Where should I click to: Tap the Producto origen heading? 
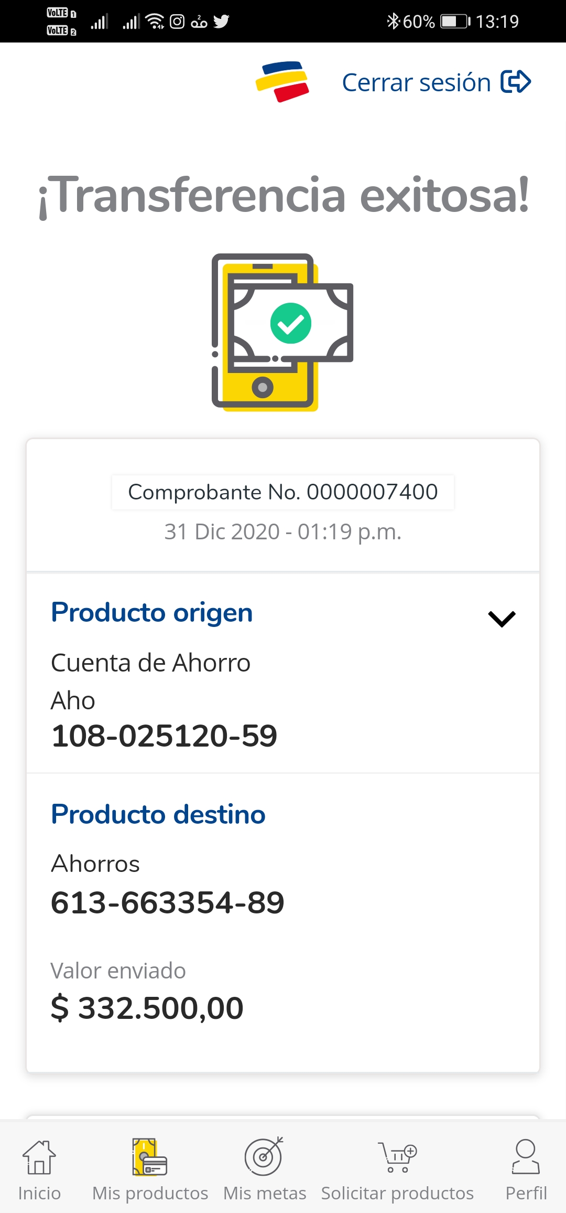(x=152, y=613)
